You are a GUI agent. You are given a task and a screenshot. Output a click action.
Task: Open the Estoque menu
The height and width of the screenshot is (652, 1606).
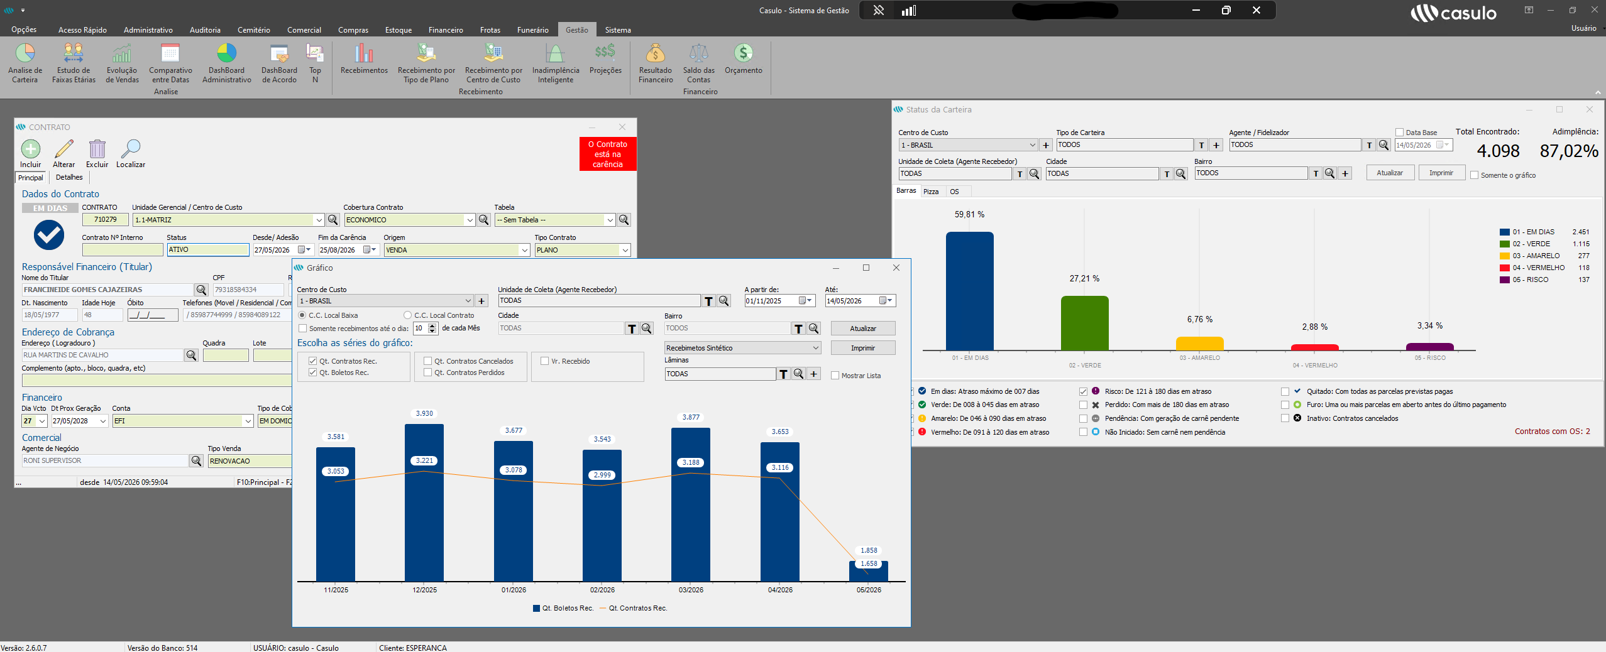[399, 30]
